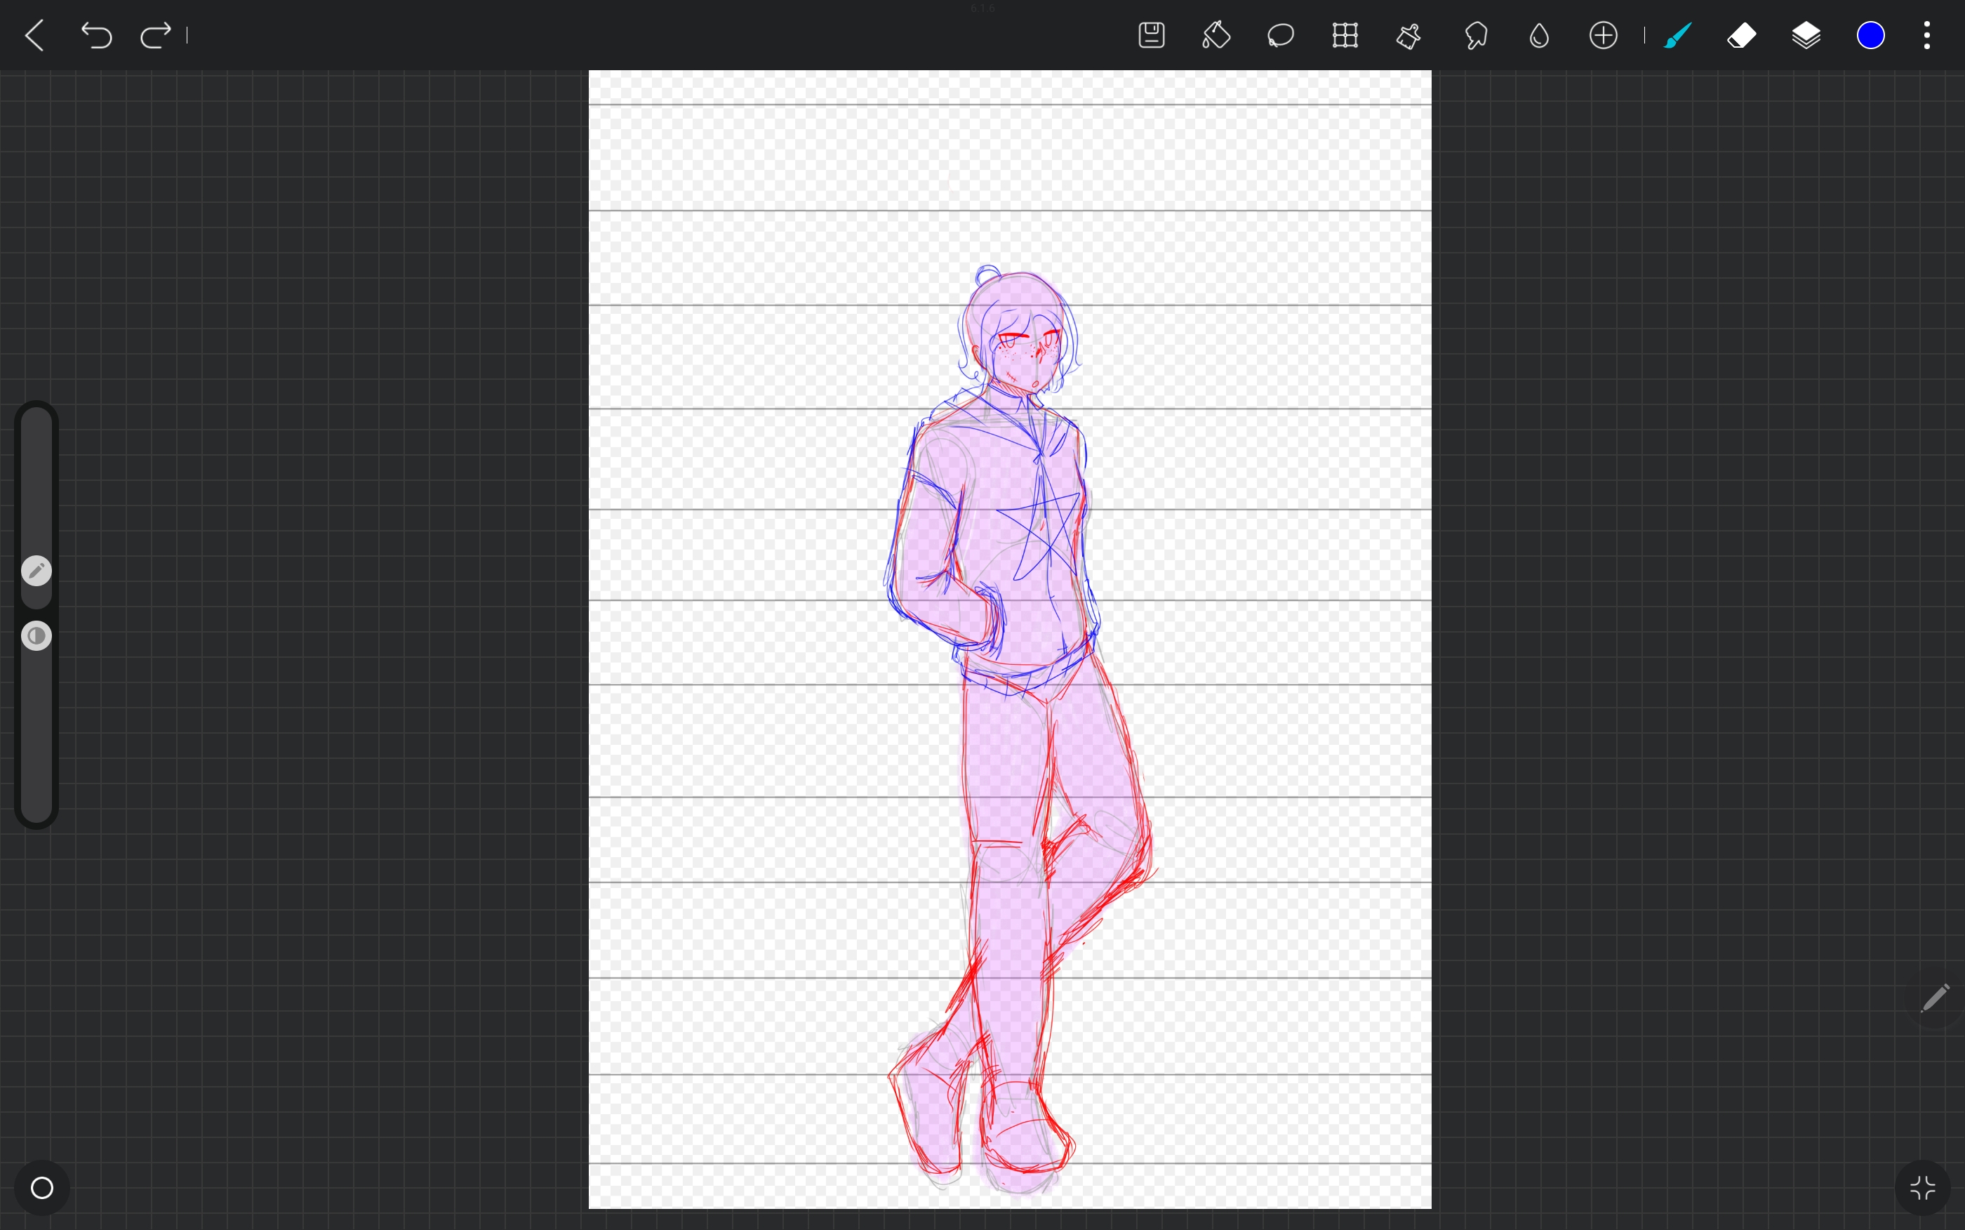Select the paint bucket fill tool
This screenshot has height=1230, width=1965.
tap(1215, 36)
